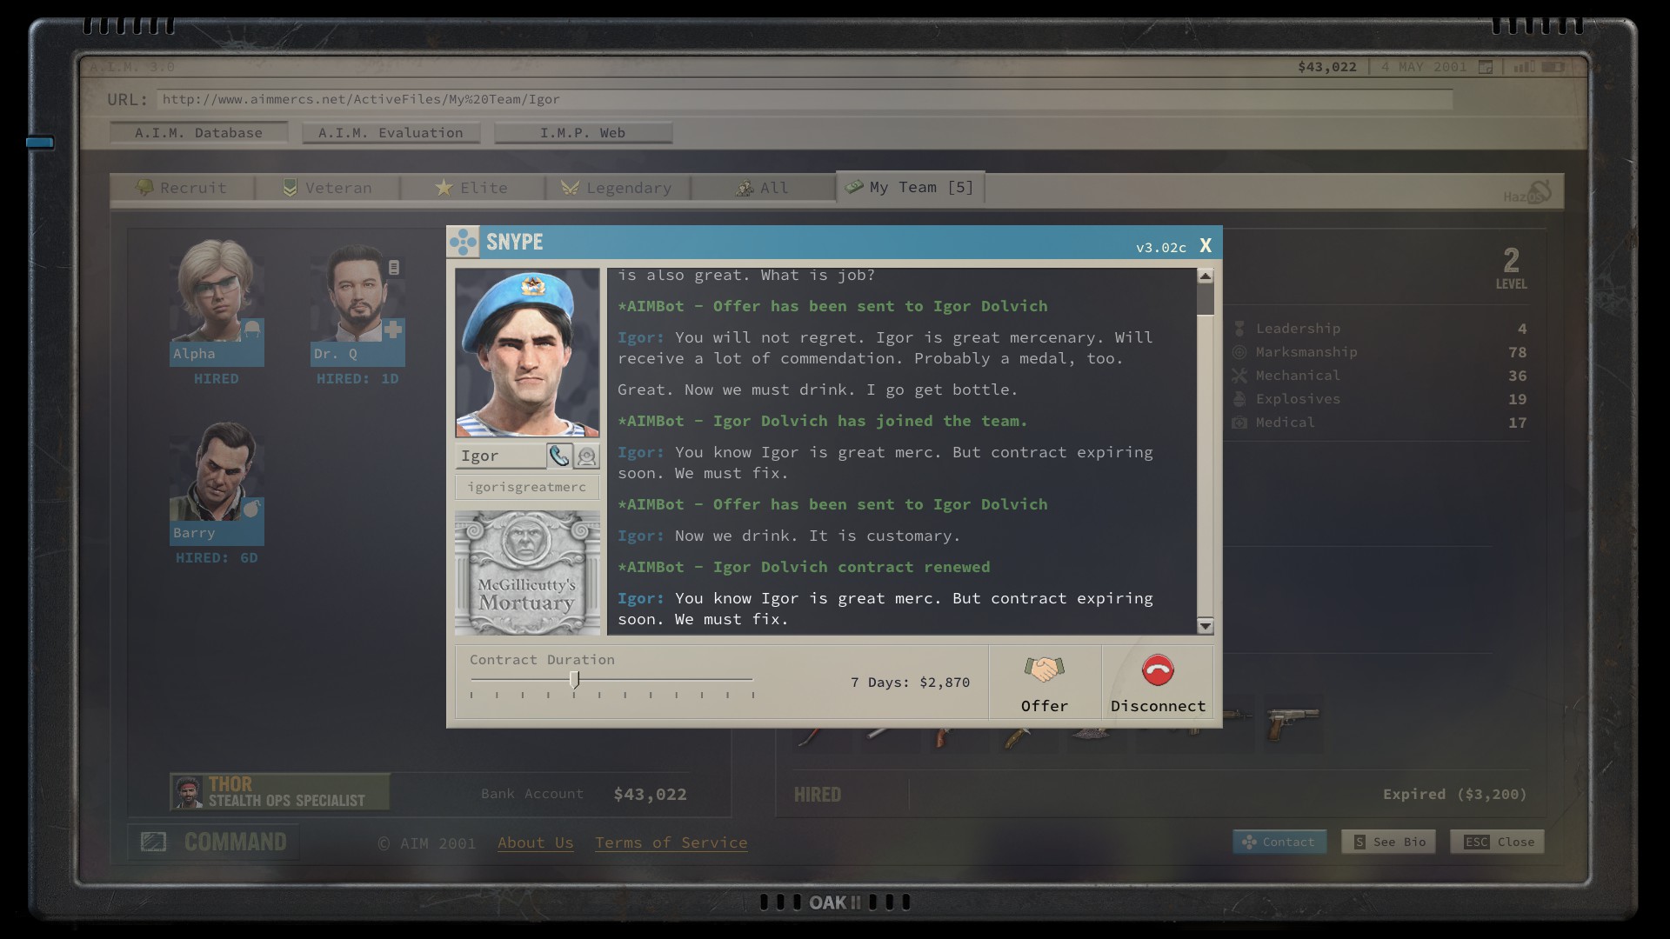Switch to the Legendary mercs tab
Screen dimensions: 1670x939
click(618, 188)
